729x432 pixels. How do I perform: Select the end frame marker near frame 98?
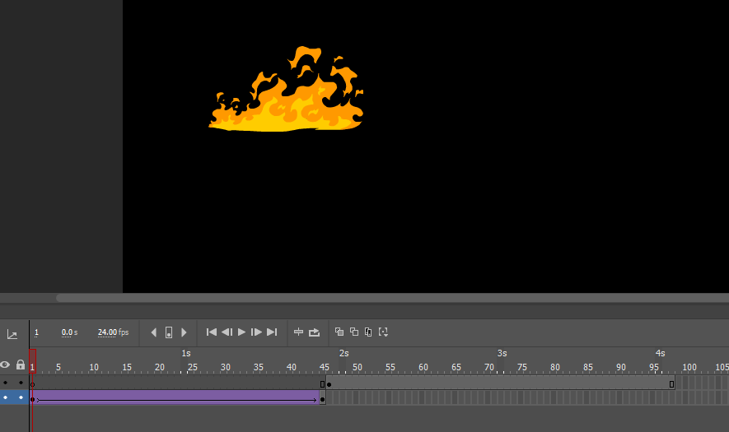click(672, 383)
